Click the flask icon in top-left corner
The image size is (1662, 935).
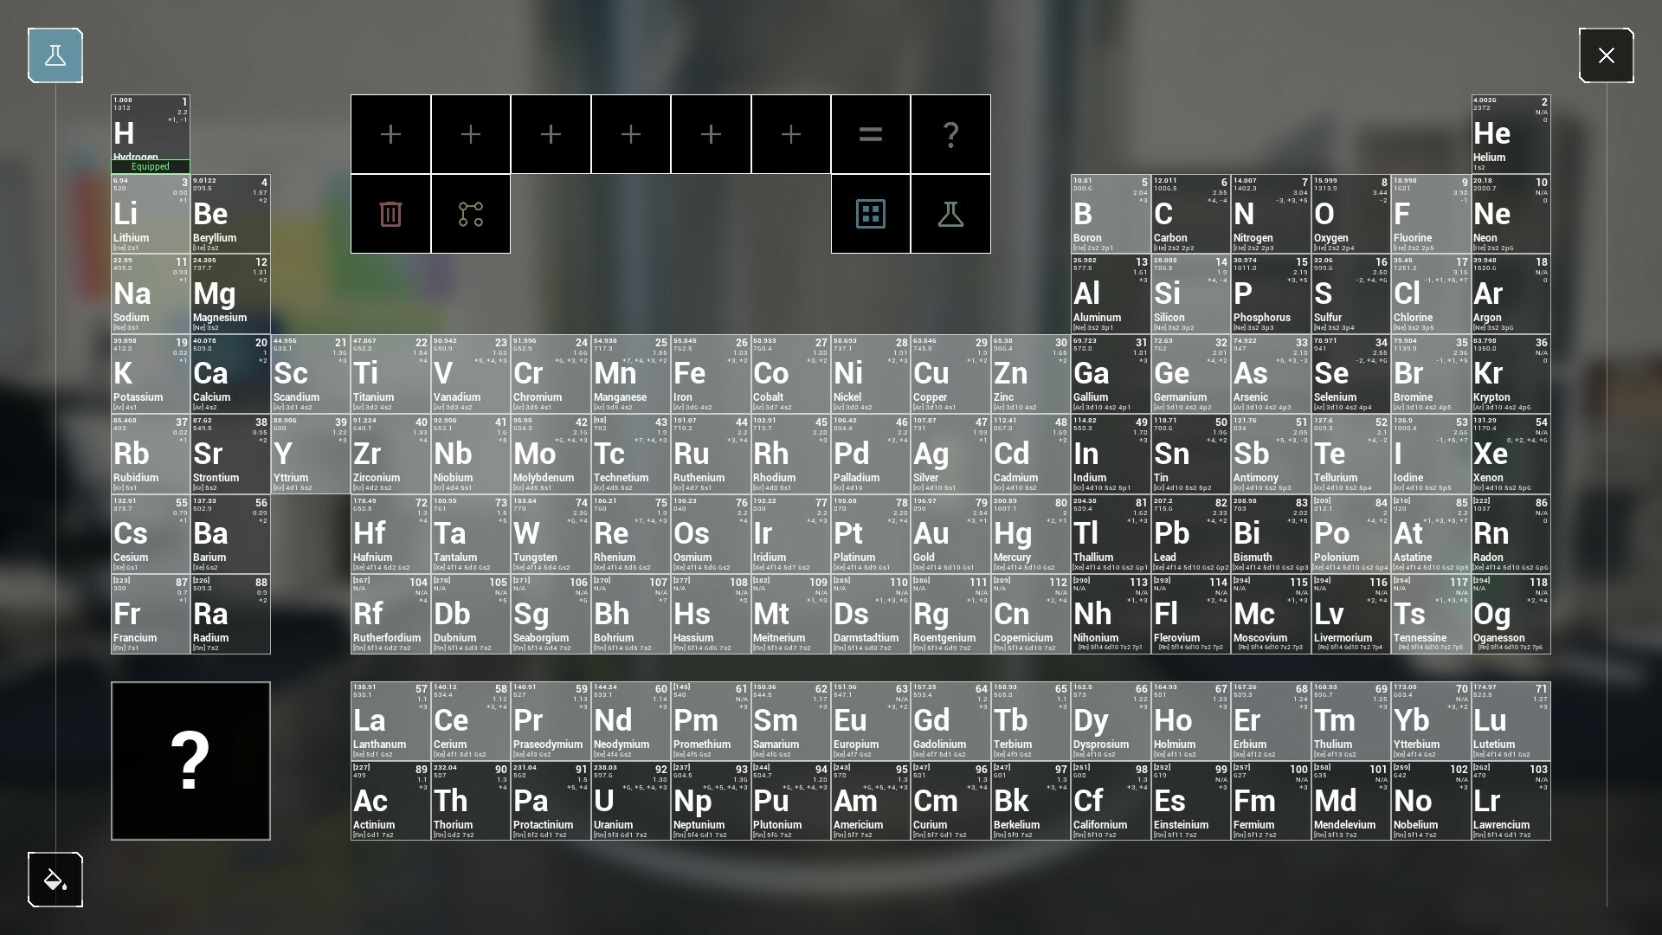(x=55, y=55)
